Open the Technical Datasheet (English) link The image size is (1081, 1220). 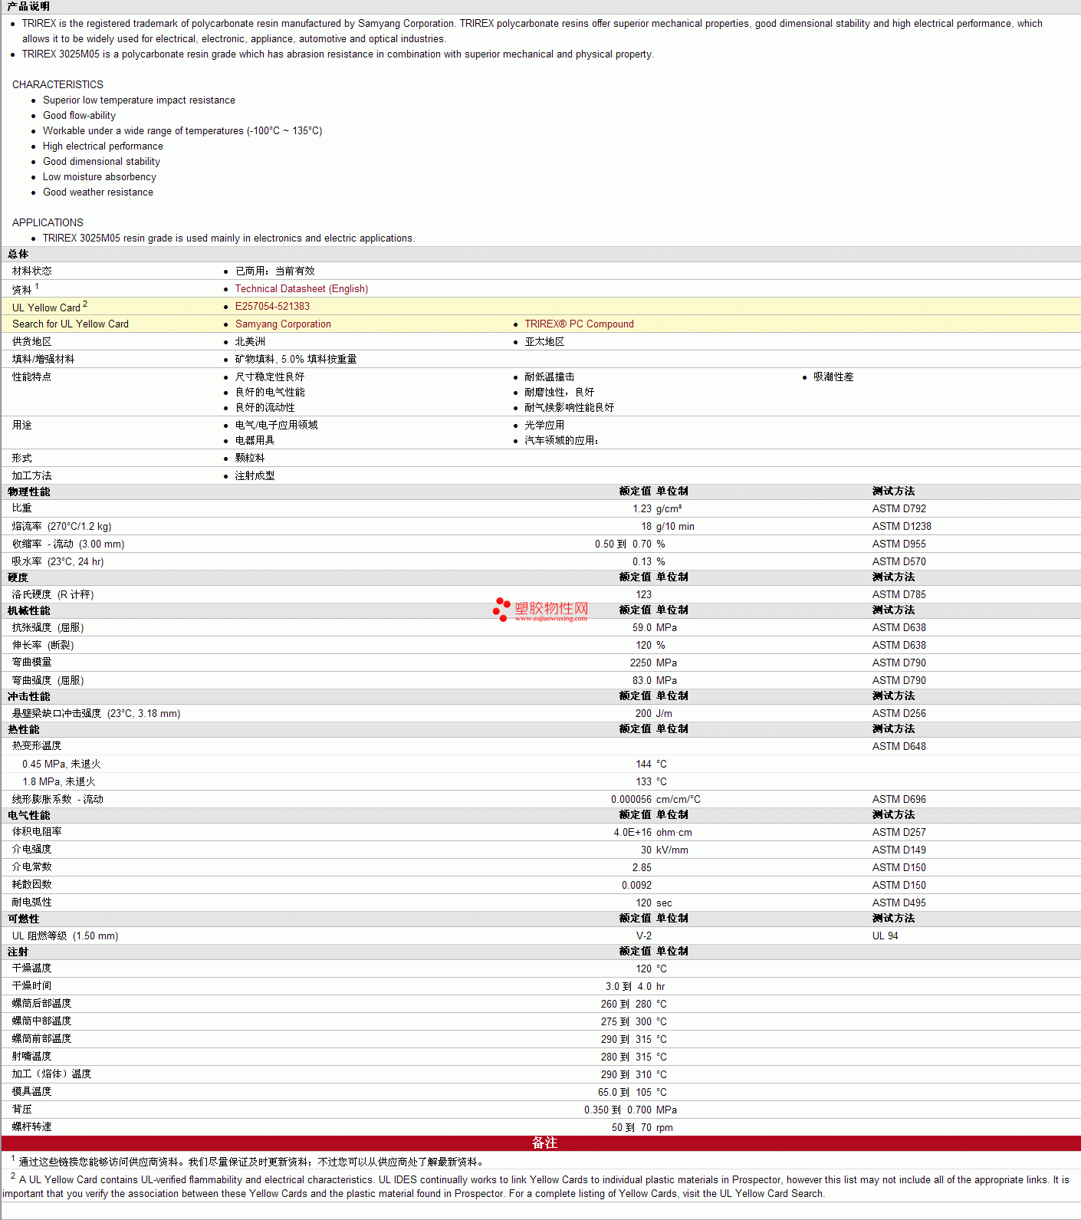301,289
